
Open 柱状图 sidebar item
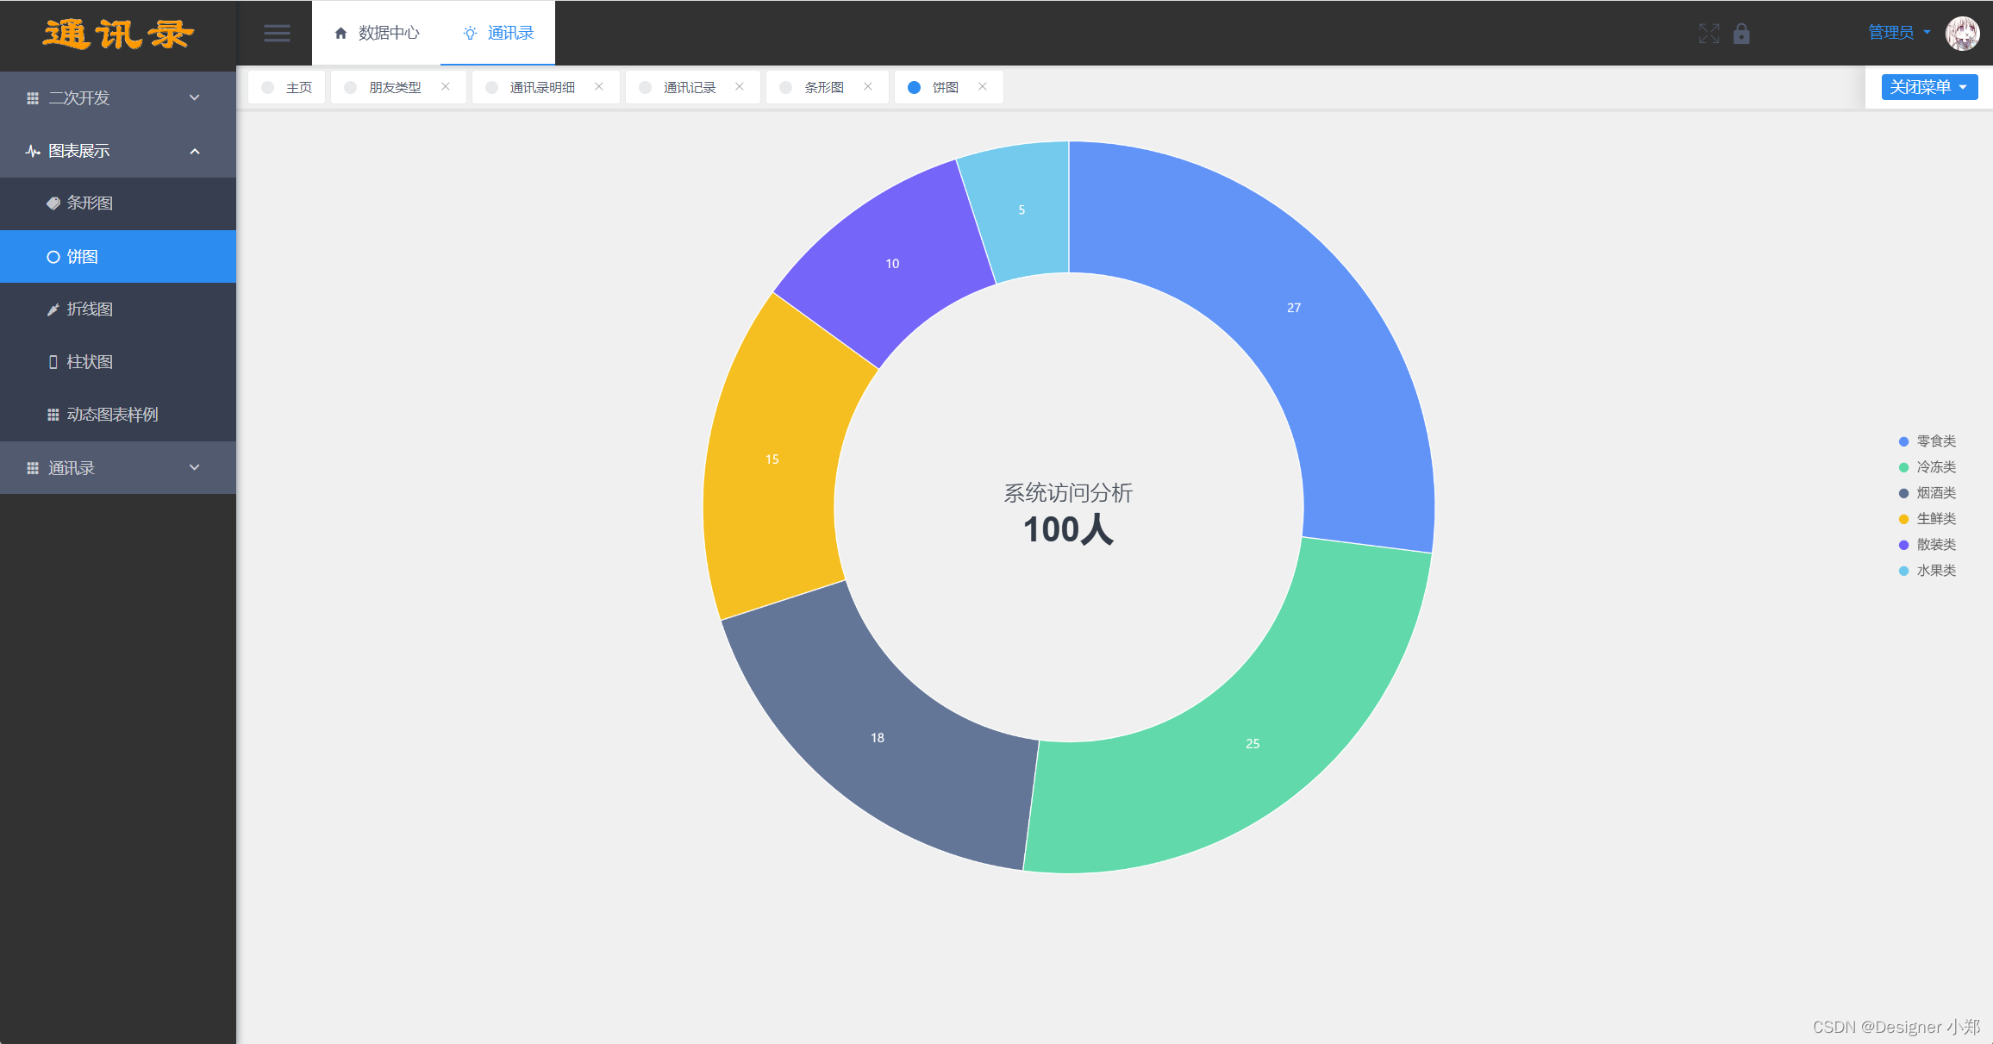(90, 362)
